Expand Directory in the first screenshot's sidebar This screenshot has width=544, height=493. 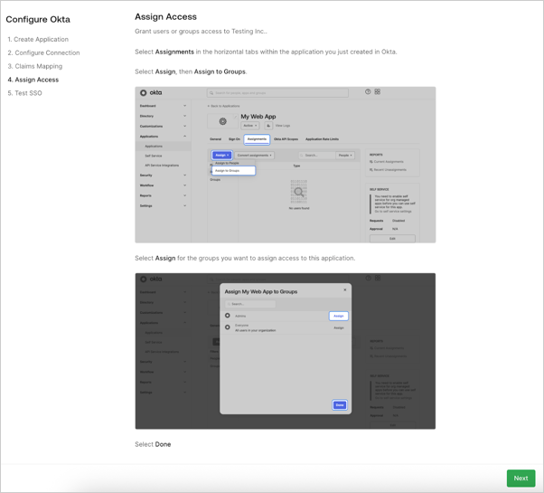pyautogui.click(x=163, y=116)
